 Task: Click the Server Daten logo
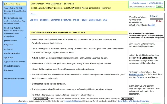coord(156,19)
